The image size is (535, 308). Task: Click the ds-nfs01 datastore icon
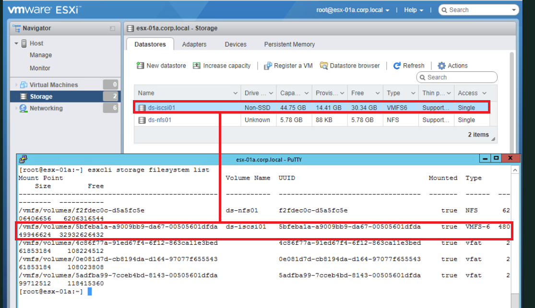pyautogui.click(x=142, y=120)
